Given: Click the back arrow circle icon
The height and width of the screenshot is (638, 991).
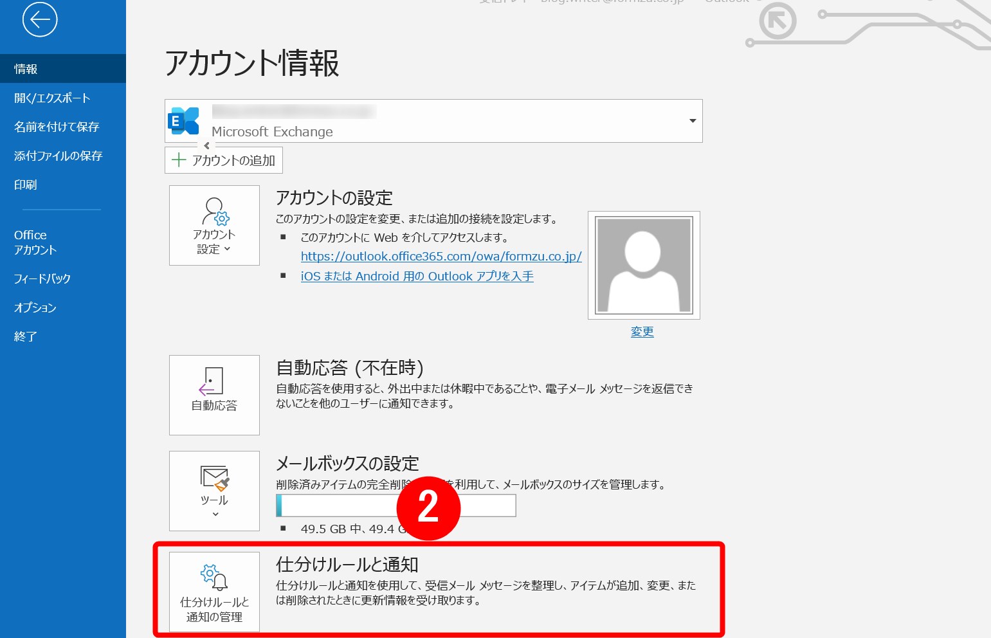Looking at the screenshot, I should (x=40, y=20).
